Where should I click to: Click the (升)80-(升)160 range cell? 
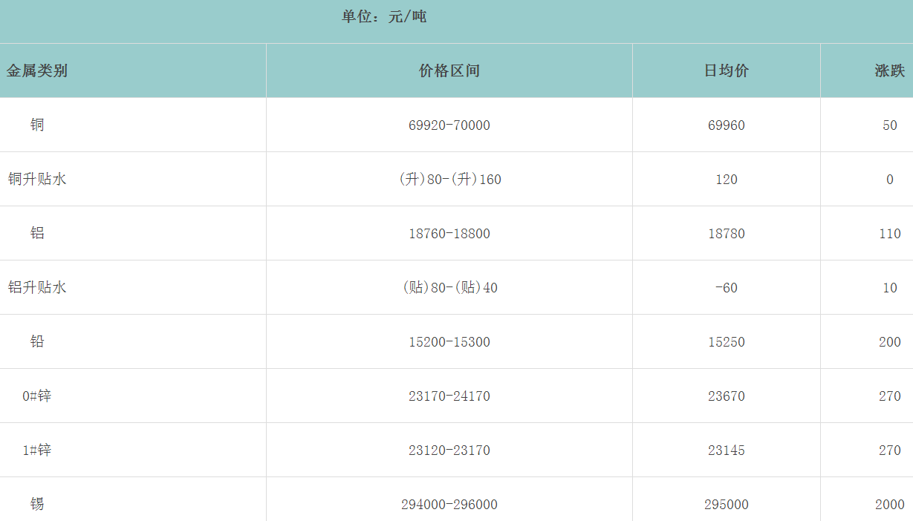pyautogui.click(x=449, y=180)
